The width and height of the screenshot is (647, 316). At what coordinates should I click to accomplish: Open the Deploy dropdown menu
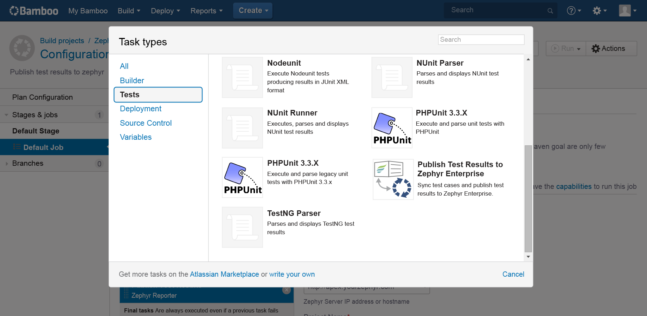click(165, 11)
